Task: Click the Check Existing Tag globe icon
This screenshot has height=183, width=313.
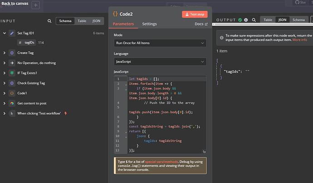Action: (x=12, y=83)
